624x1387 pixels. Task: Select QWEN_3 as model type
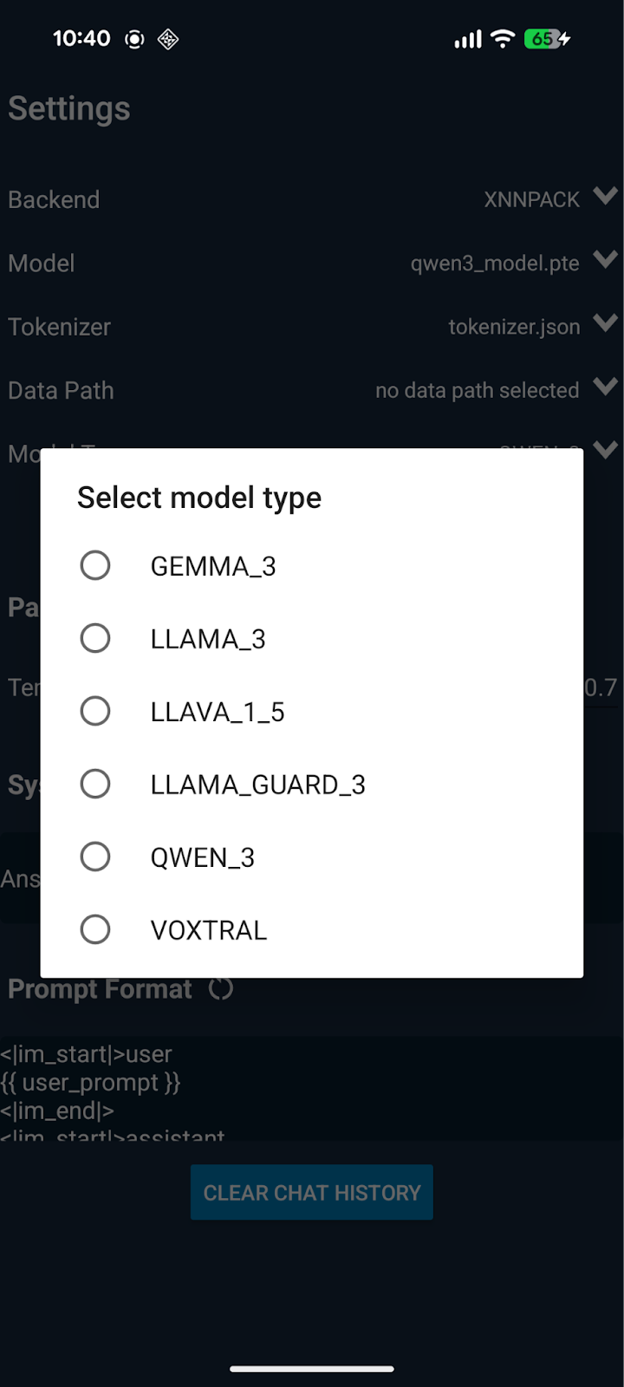pyautogui.click(x=95, y=857)
